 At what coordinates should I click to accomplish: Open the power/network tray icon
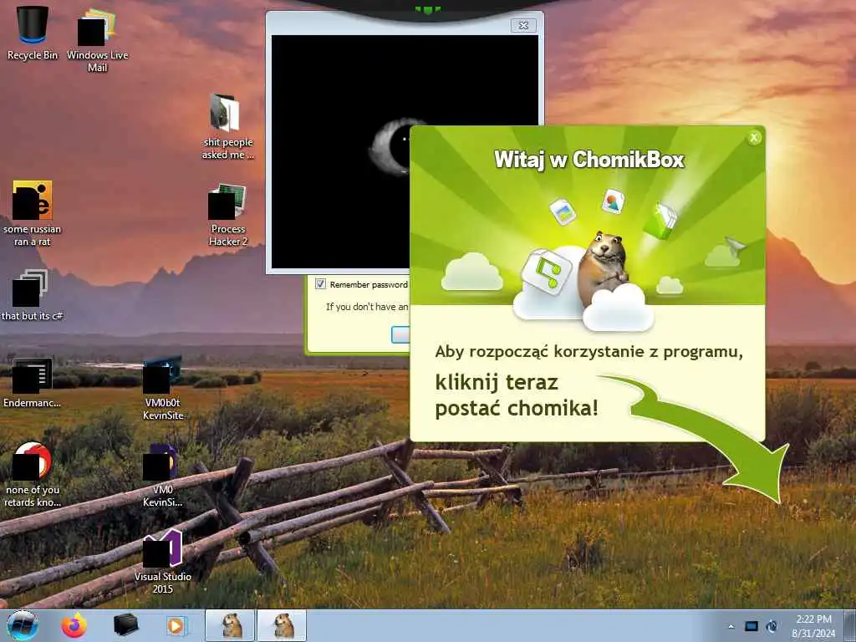[x=772, y=626]
